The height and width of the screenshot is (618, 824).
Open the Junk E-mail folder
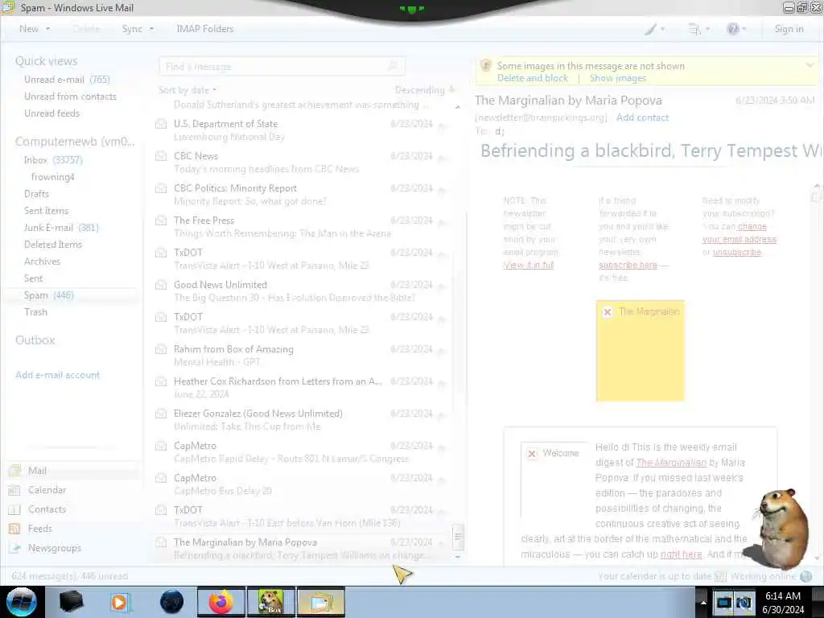tap(61, 228)
